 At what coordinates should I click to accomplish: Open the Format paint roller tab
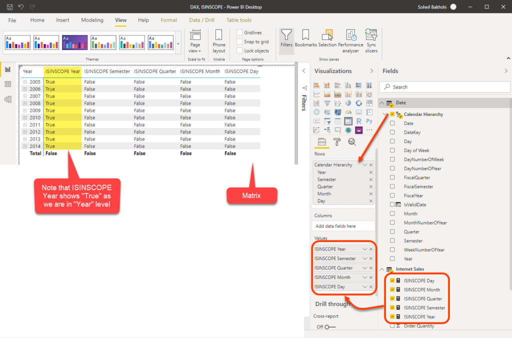[336, 141]
